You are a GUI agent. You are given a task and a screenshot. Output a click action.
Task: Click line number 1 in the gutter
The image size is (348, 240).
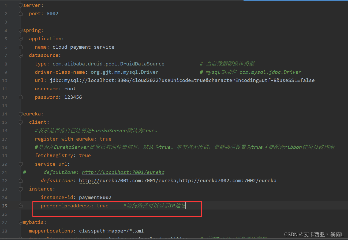[6, 5]
